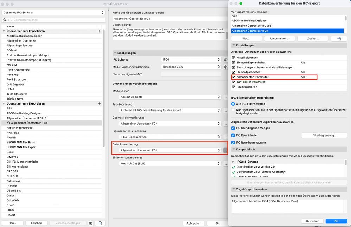Toggle IFC Grundlegende Mengen checkbox
The image size is (351, 227).
click(x=233, y=128)
